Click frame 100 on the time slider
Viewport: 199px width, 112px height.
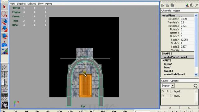pos(59,111)
